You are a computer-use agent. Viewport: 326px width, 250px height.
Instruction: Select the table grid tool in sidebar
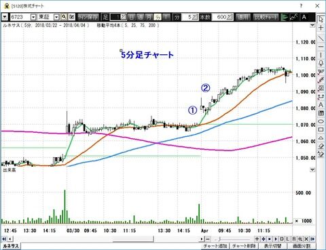[321, 113]
